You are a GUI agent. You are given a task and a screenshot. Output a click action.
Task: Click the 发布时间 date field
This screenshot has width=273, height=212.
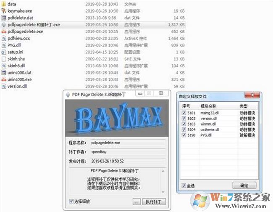[128, 161]
